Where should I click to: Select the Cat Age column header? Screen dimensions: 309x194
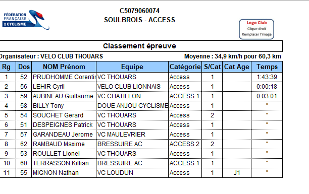[x=237, y=67]
